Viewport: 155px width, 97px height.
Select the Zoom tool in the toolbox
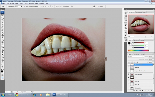(x=2, y=67)
